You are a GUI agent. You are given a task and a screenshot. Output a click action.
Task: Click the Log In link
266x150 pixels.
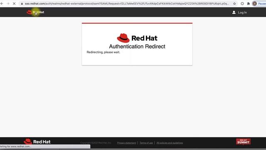point(242,12)
